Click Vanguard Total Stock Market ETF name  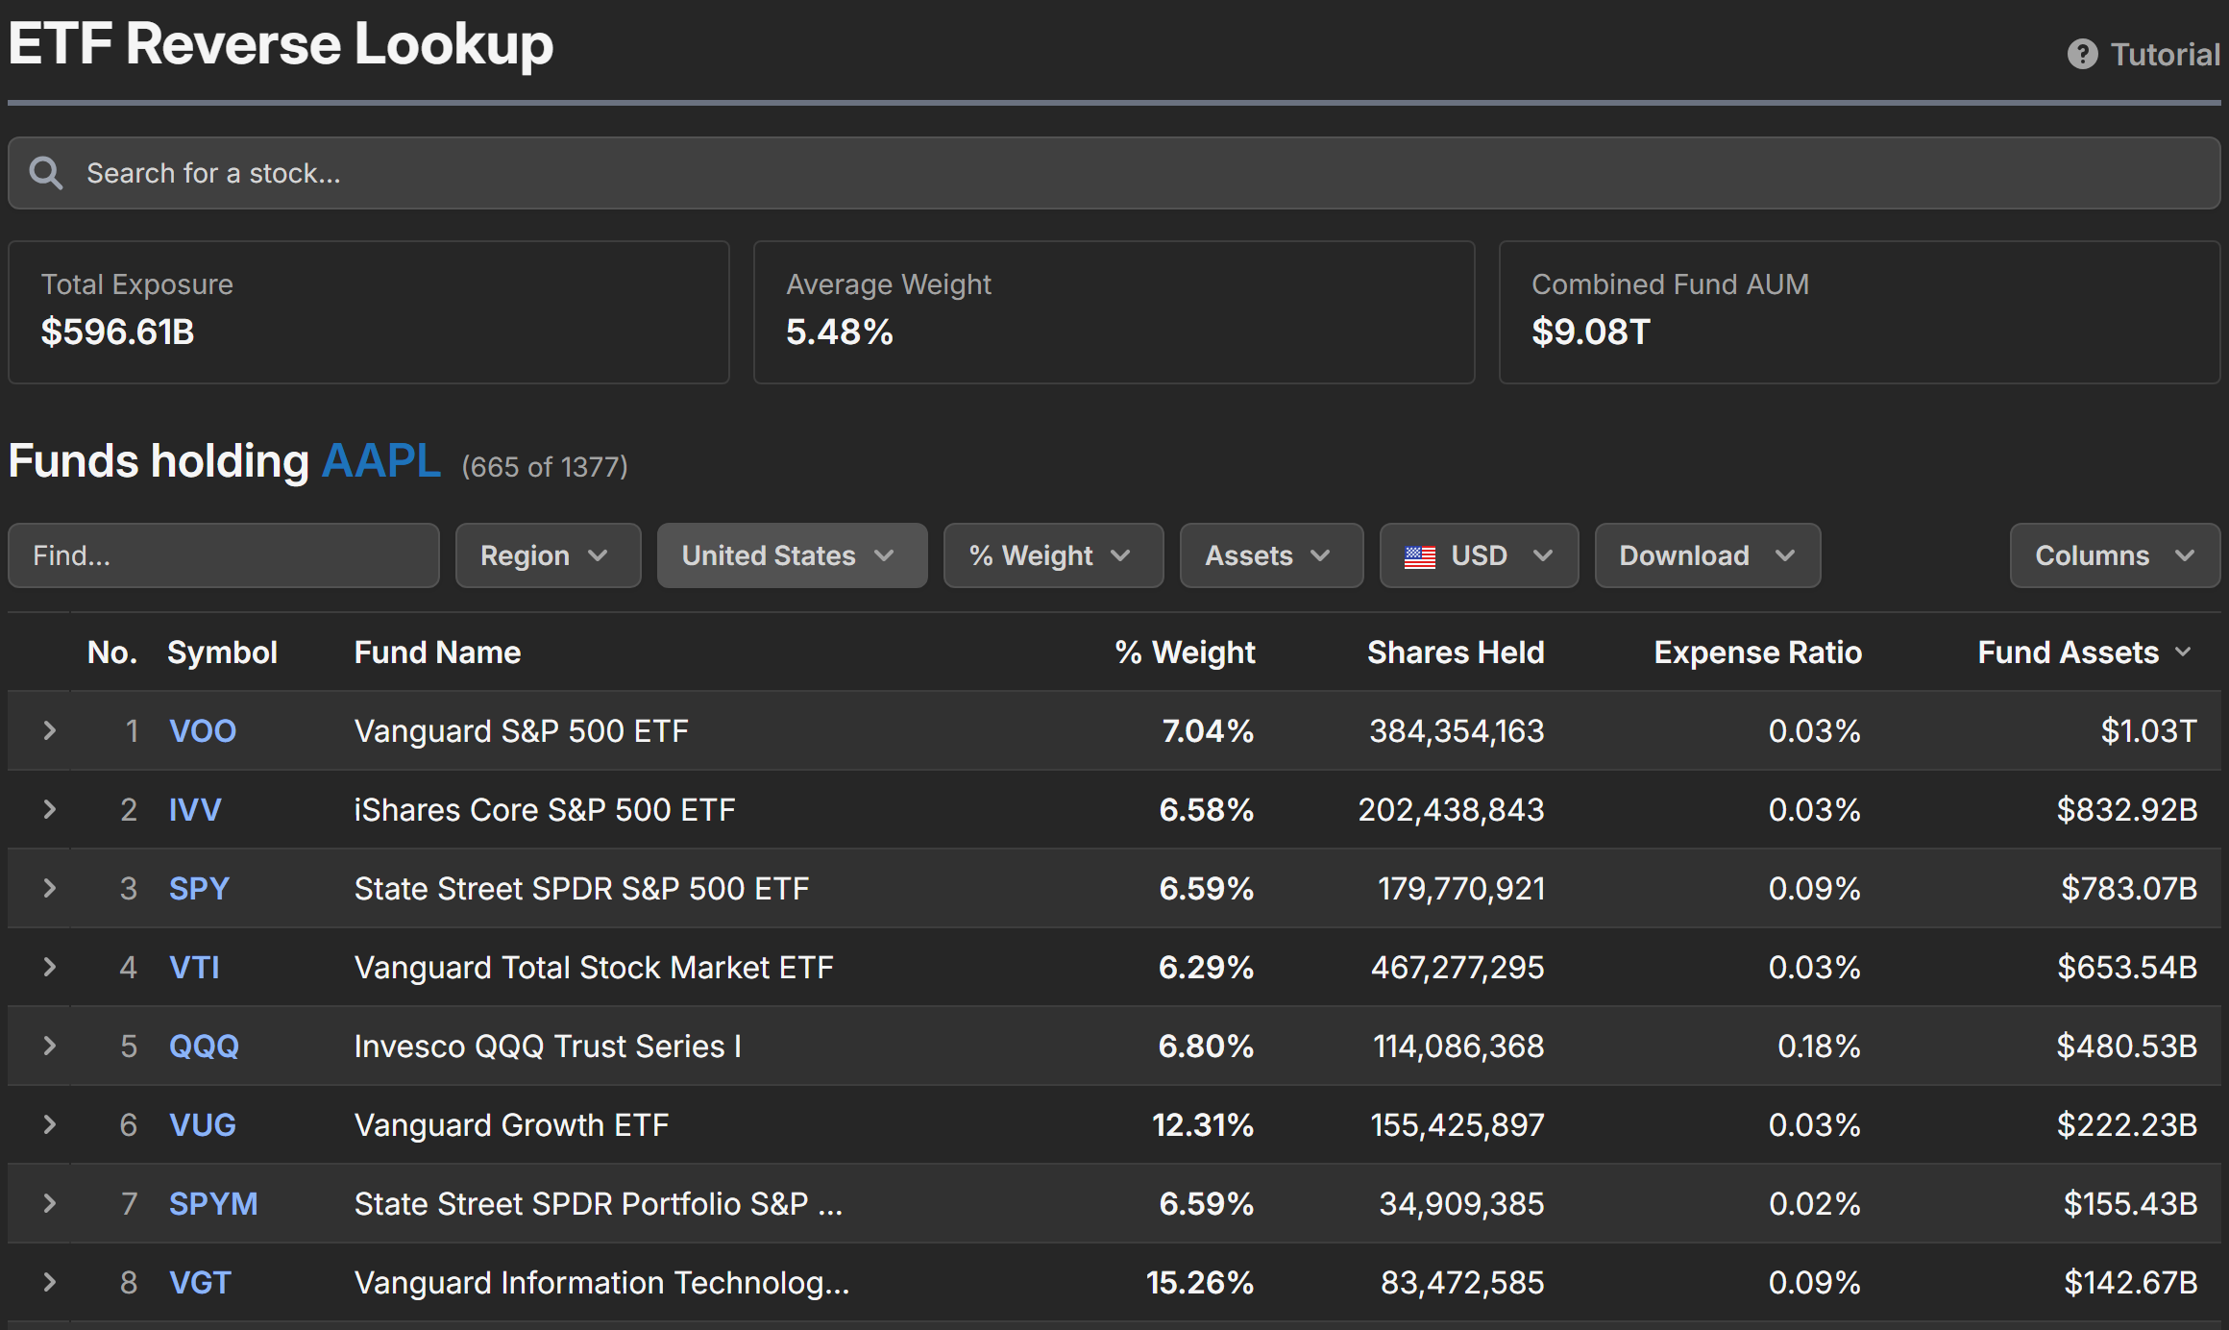pos(594,968)
